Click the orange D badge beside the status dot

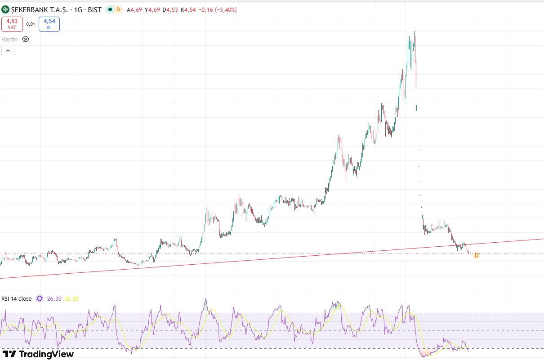coord(118,9)
